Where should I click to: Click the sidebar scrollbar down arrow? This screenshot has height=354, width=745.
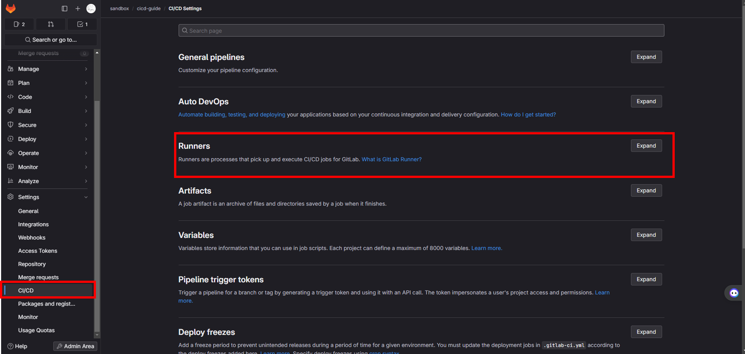[x=97, y=335]
